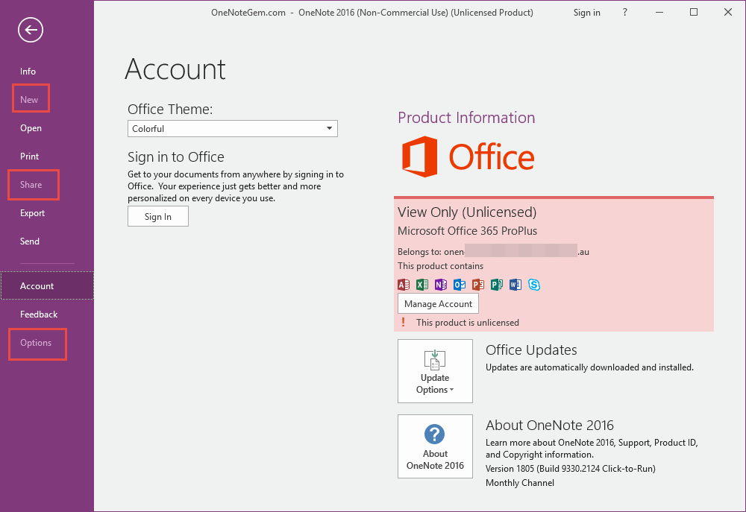746x512 pixels.
Task: Click the OneNote app icon
Action: [x=441, y=284]
